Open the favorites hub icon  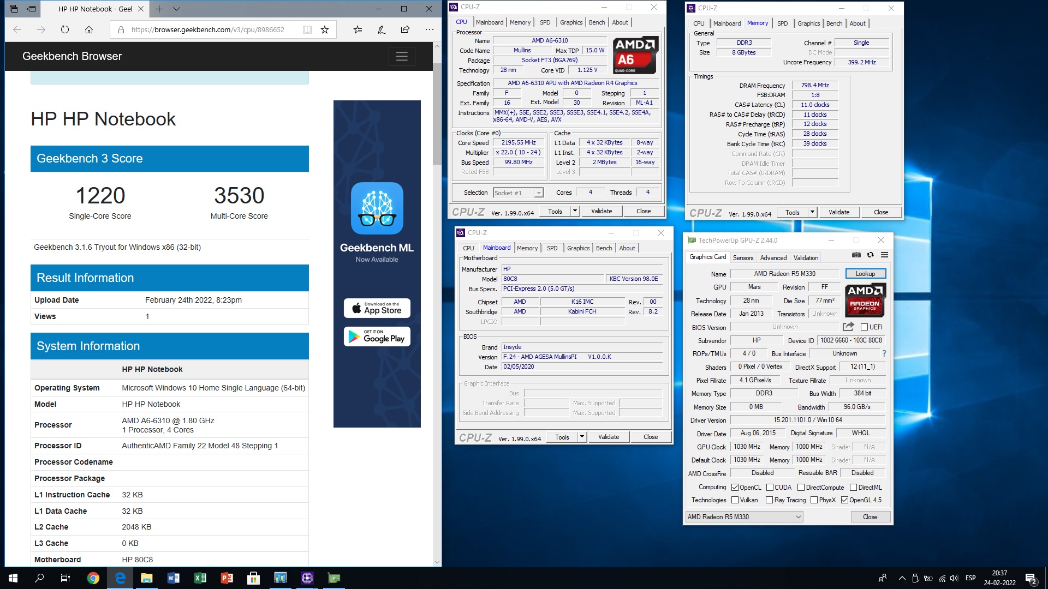pyautogui.click(x=358, y=30)
